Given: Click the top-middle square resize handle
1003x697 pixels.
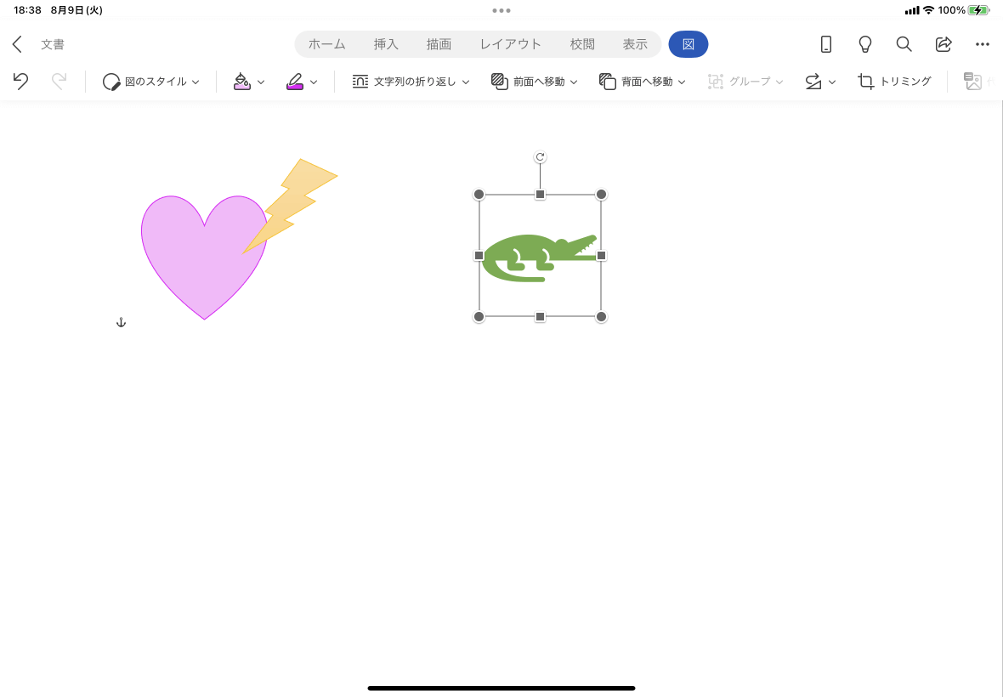Looking at the screenshot, I should [x=540, y=195].
